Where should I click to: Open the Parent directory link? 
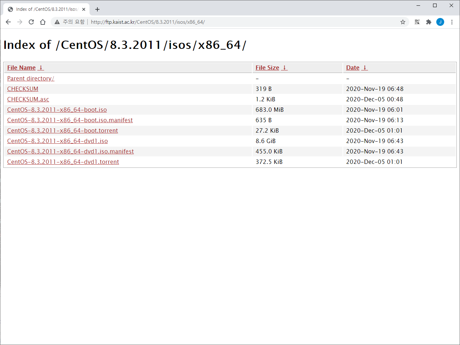(31, 78)
